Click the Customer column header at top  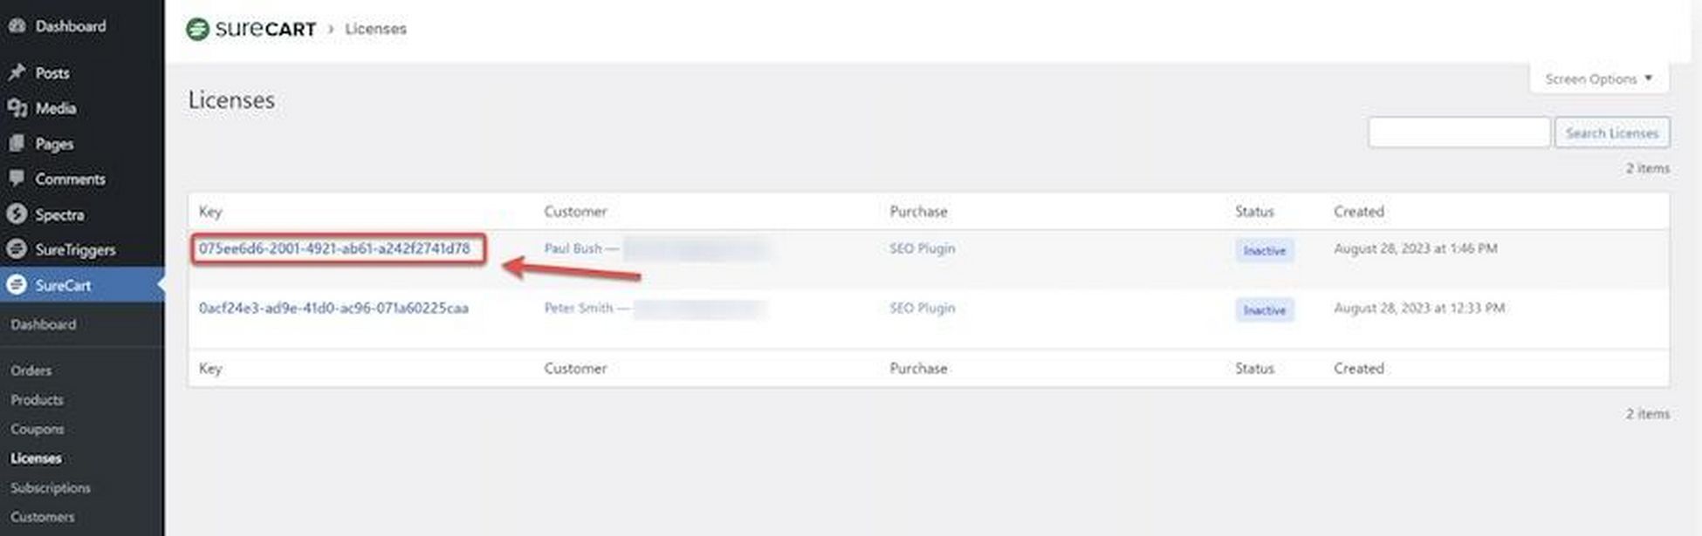tap(575, 212)
